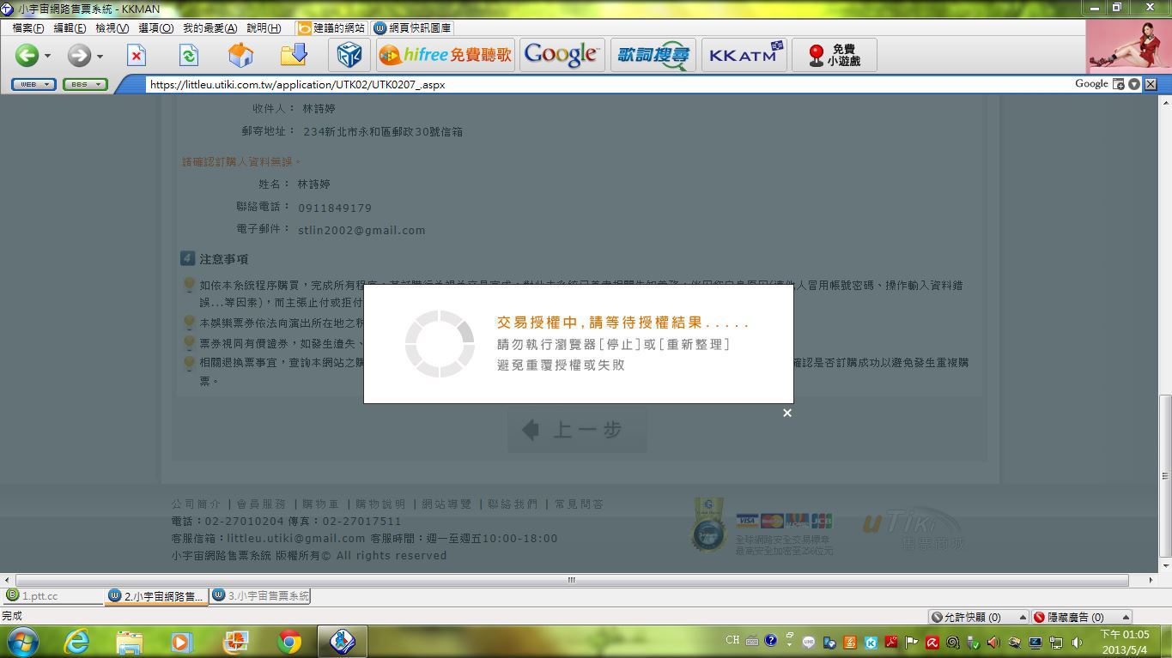Click the dice cube toolbar icon
The width and height of the screenshot is (1172, 658).
coord(349,56)
